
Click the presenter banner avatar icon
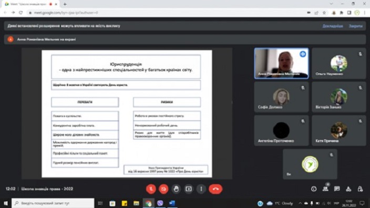11,39
